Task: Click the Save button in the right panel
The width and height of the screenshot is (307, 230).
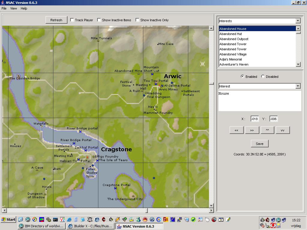Action: point(259,143)
